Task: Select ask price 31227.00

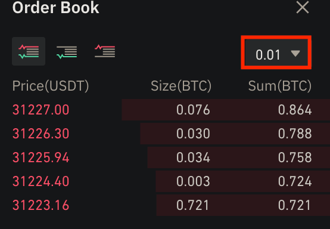Action: tap(41, 110)
